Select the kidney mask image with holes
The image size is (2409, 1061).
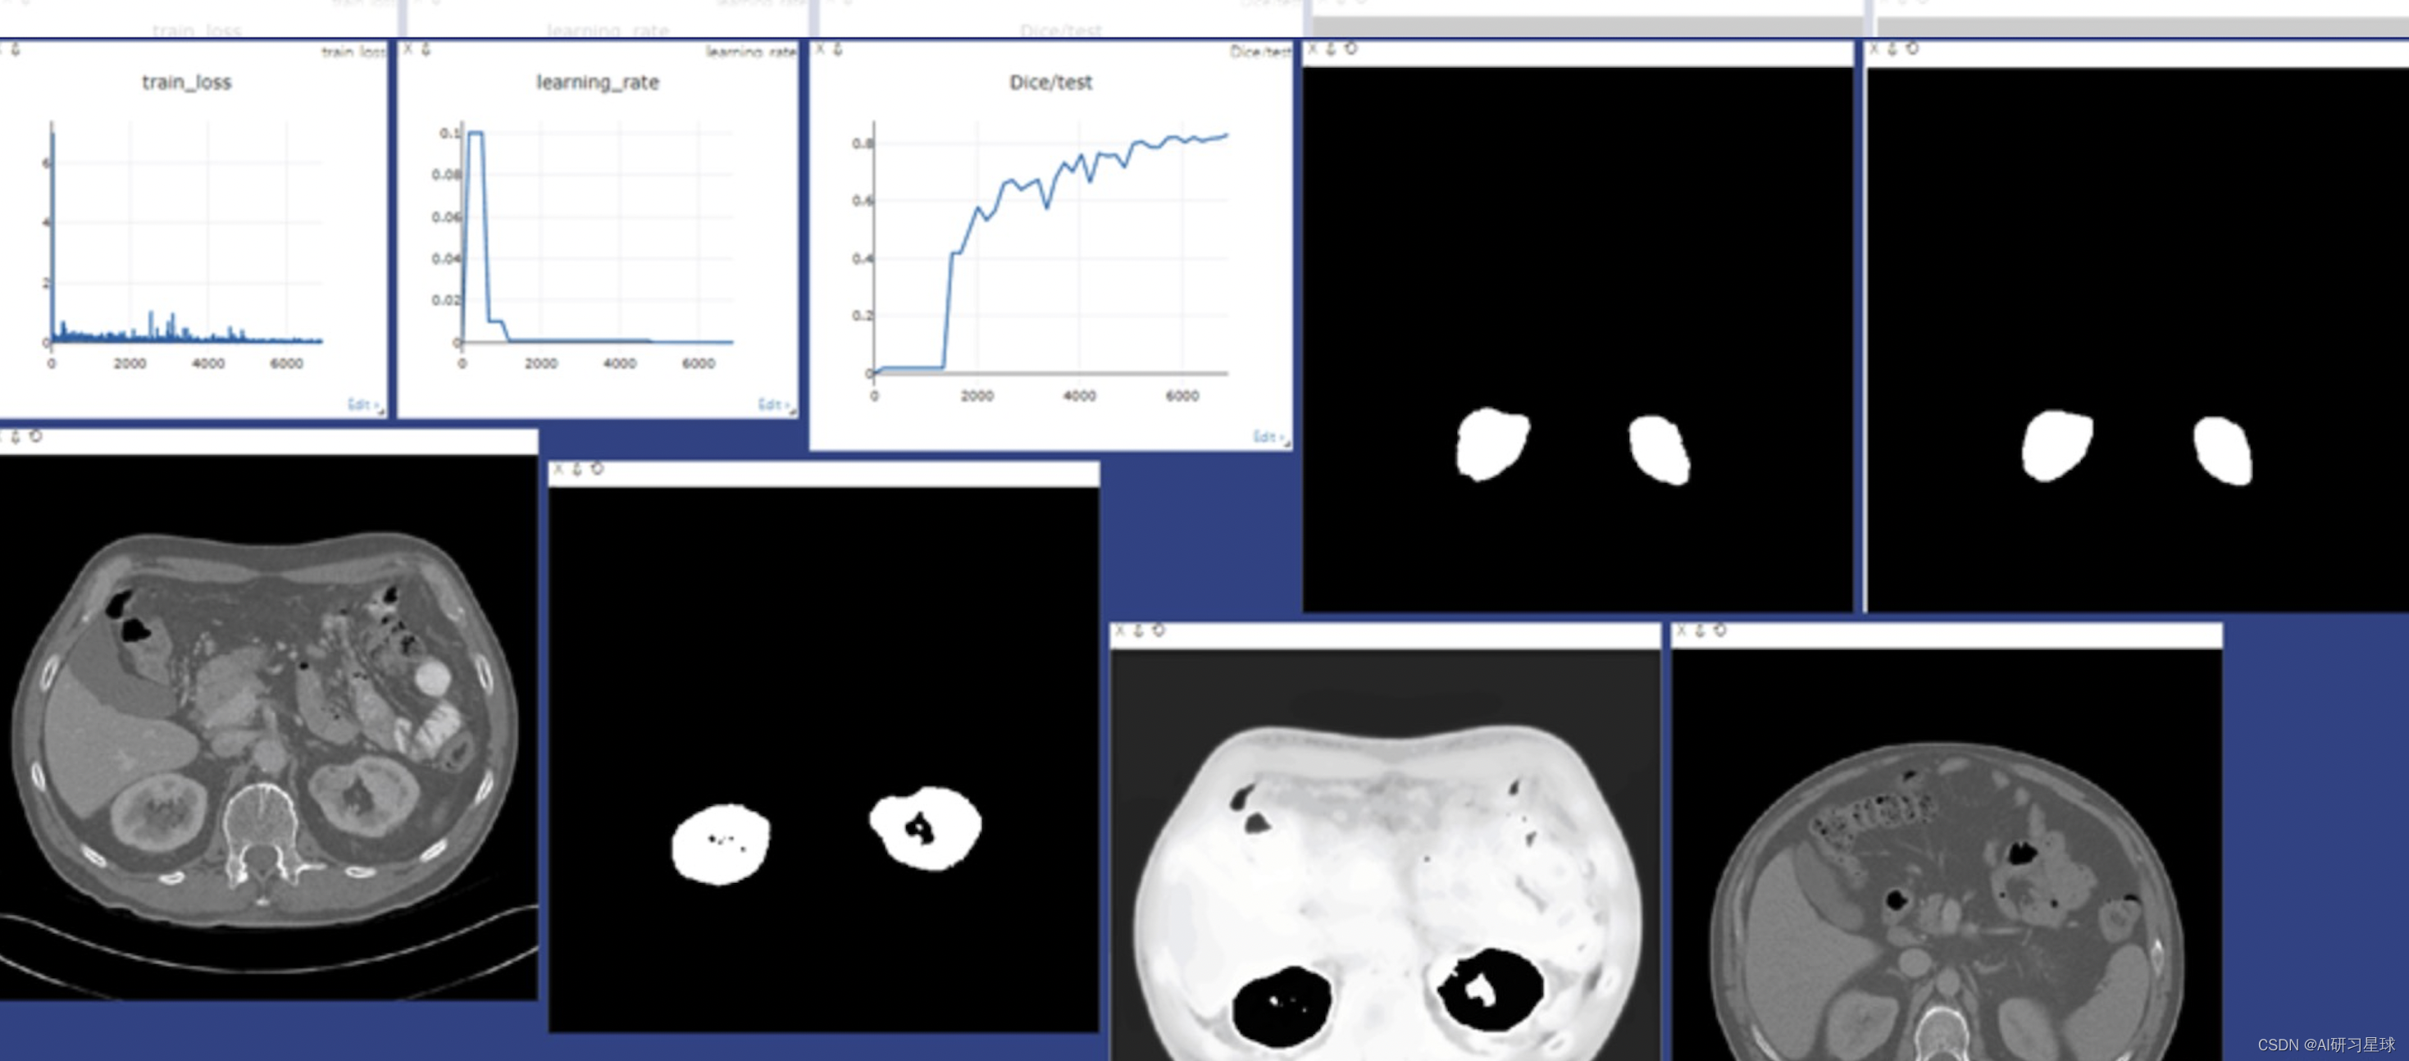[x=824, y=759]
